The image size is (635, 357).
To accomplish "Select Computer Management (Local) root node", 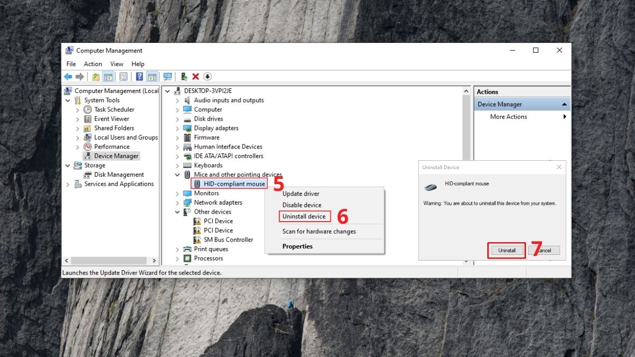I will coord(116,91).
